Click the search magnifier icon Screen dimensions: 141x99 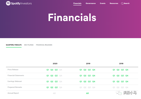[122, 4]
